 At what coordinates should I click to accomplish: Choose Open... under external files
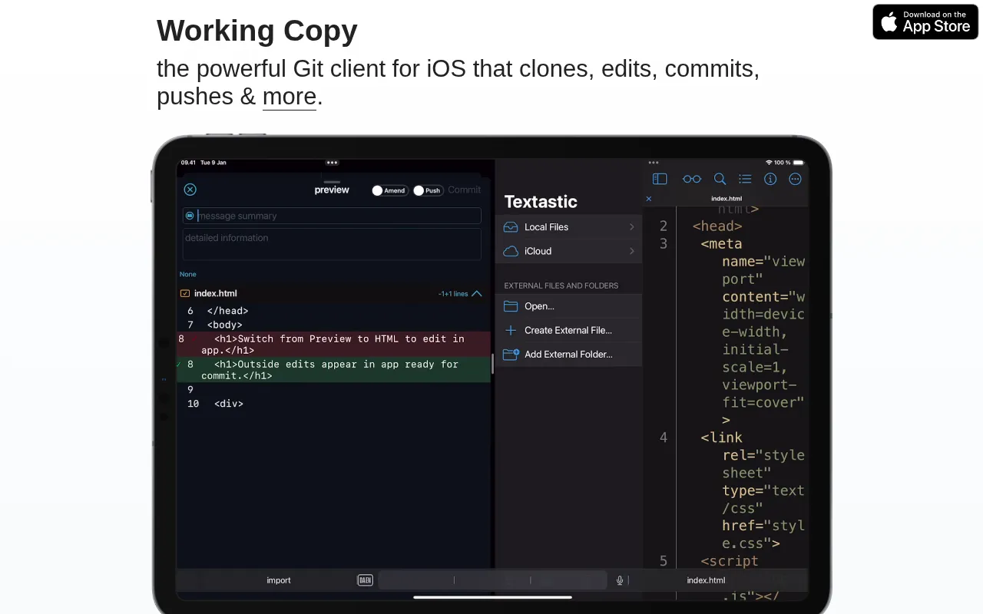click(568, 306)
